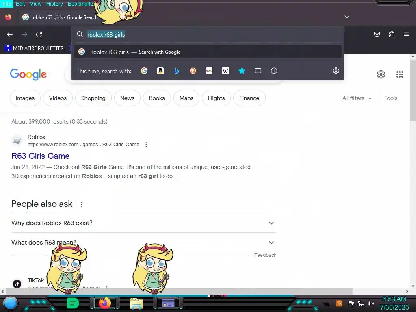Open the R63 Girls Game result link

(x=40, y=156)
